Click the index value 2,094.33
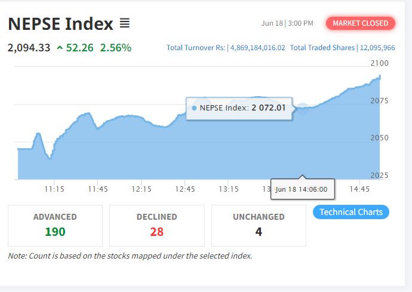The width and height of the screenshot is (412, 292). (x=29, y=48)
